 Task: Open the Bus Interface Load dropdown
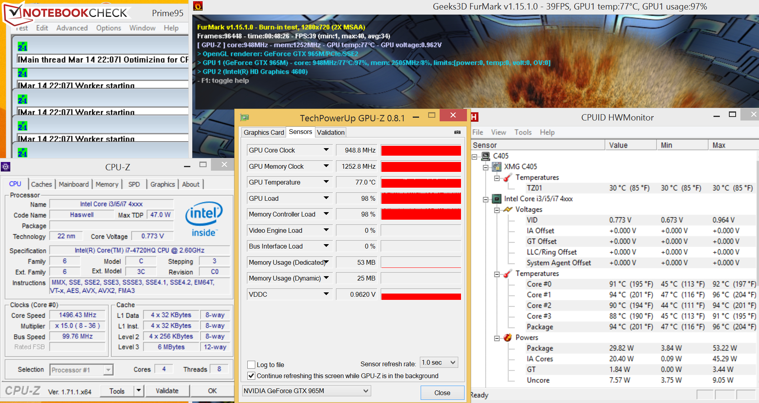point(326,246)
